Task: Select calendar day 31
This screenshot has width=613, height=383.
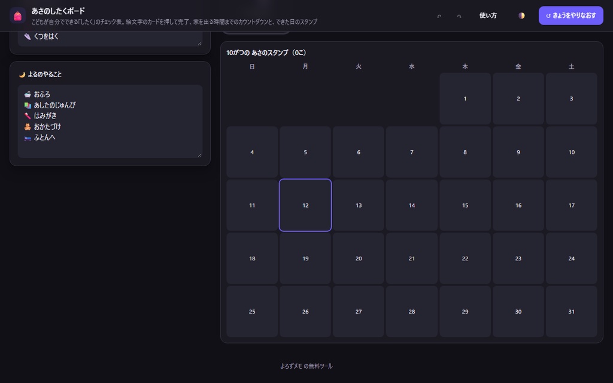Action: (x=571, y=311)
